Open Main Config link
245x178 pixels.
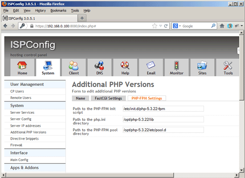(x=19, y=160)
